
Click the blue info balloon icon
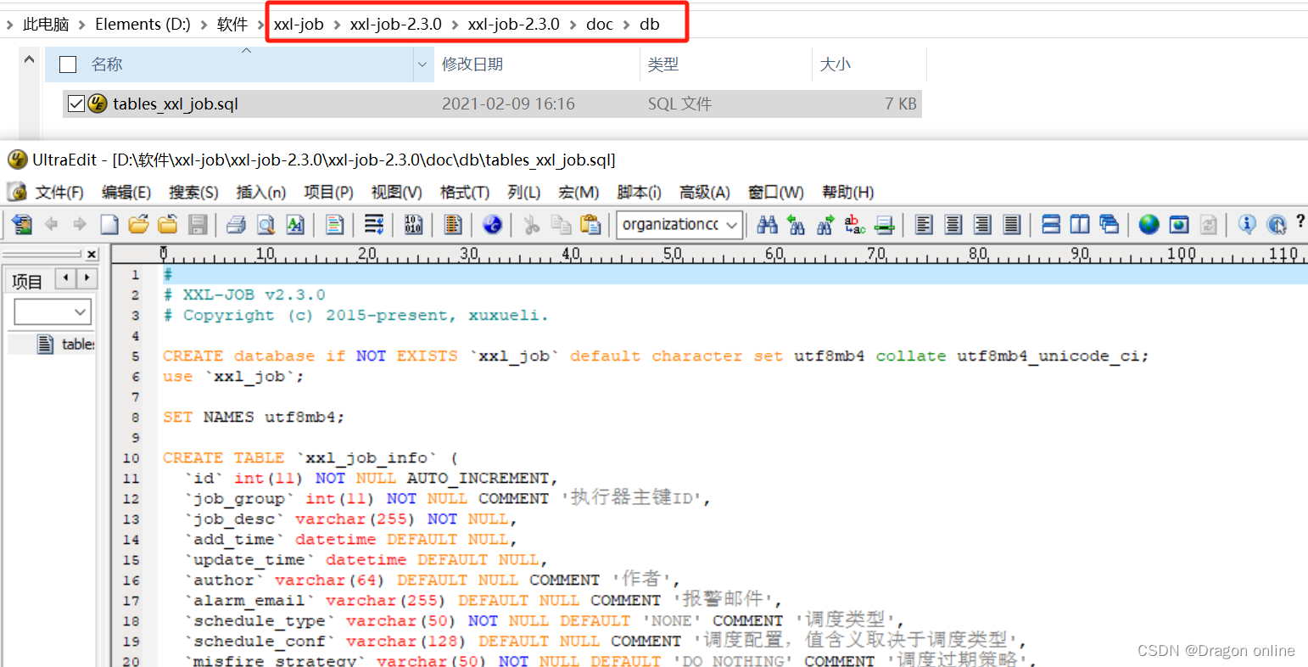[1247, 224]
